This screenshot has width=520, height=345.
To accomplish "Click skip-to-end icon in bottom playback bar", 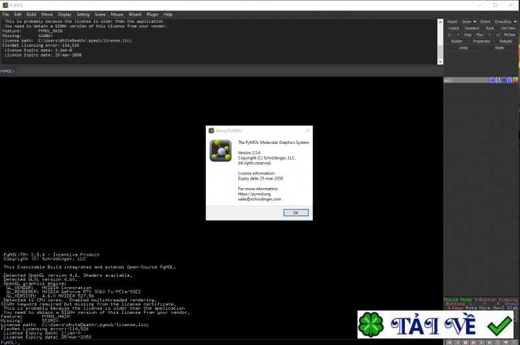I will pyautogui.click(x=490, y=342).
